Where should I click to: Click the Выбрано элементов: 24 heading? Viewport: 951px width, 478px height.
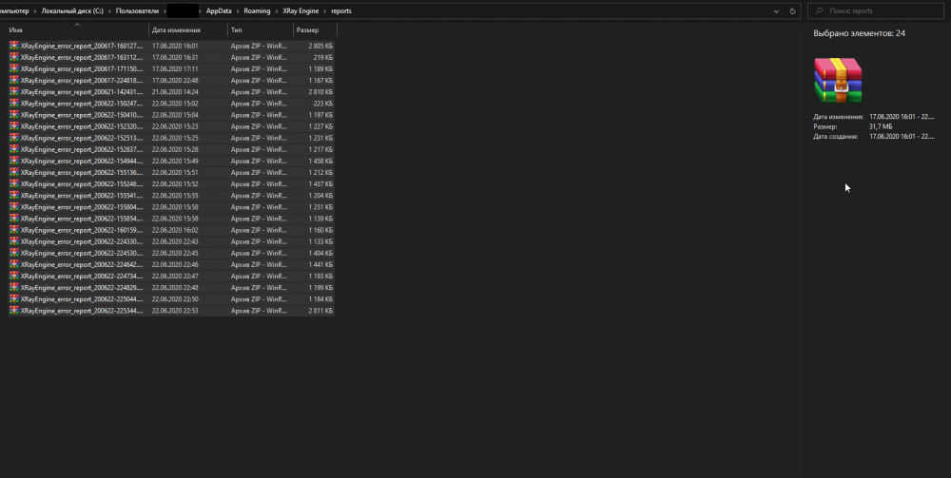tap(859, 33)
